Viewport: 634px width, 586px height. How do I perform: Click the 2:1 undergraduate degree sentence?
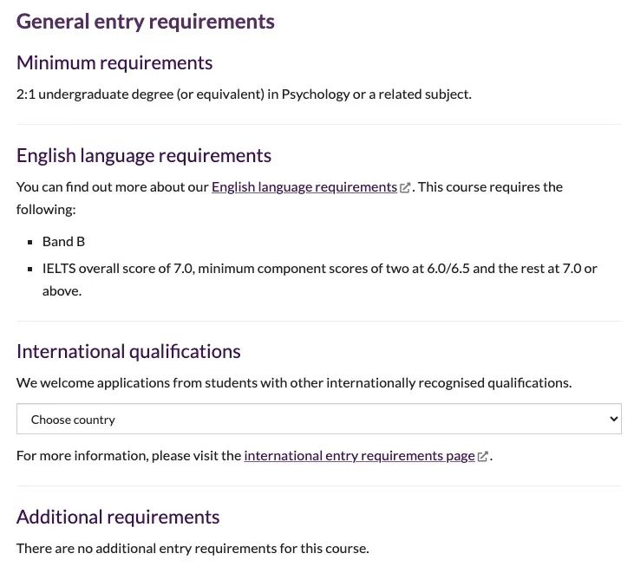(244, 94)
